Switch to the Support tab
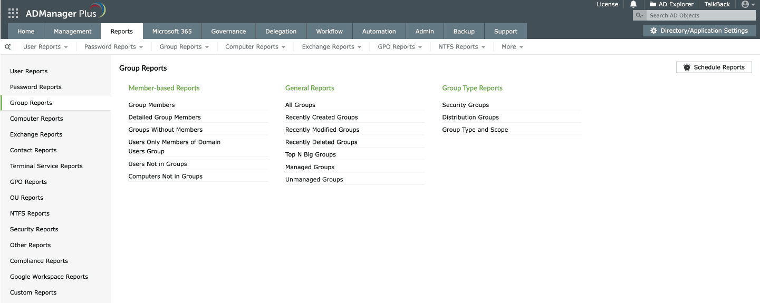This screenshot has height=303, width=760. click(x=506, y=31)
